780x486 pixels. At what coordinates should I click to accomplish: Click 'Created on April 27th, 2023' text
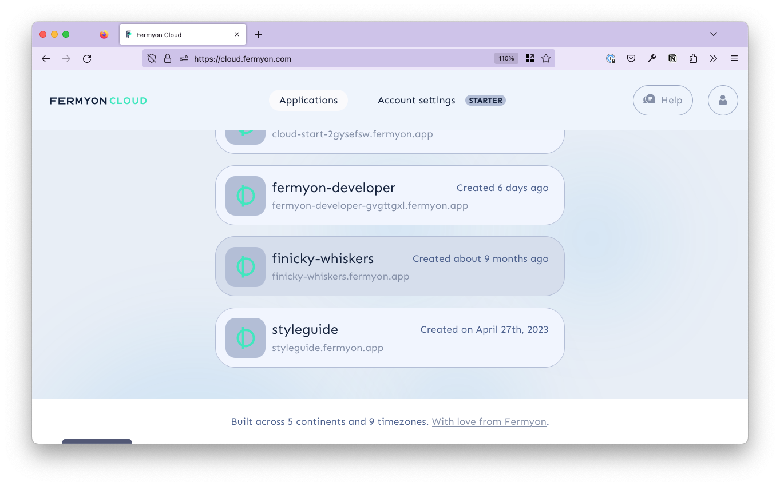[484, 329]
